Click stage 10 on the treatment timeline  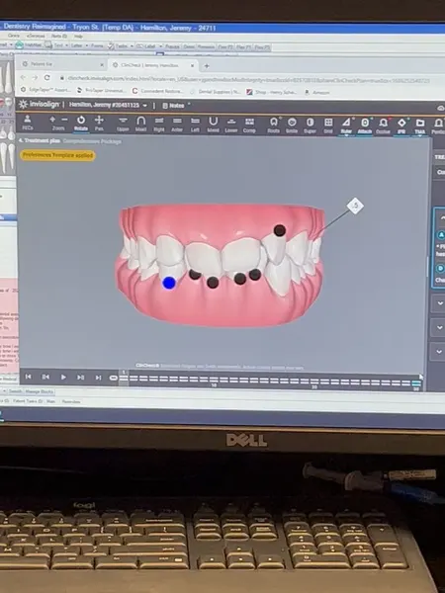214,379
